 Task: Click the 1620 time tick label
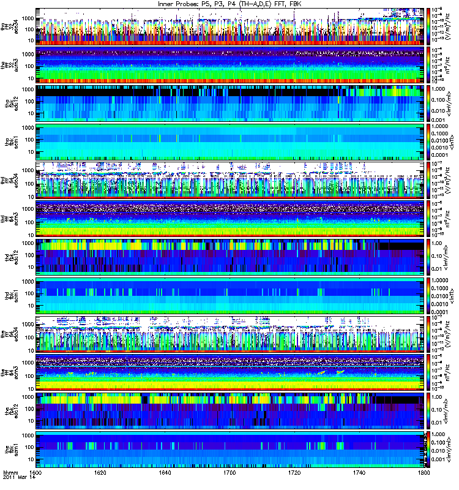(x=100, y=472)
